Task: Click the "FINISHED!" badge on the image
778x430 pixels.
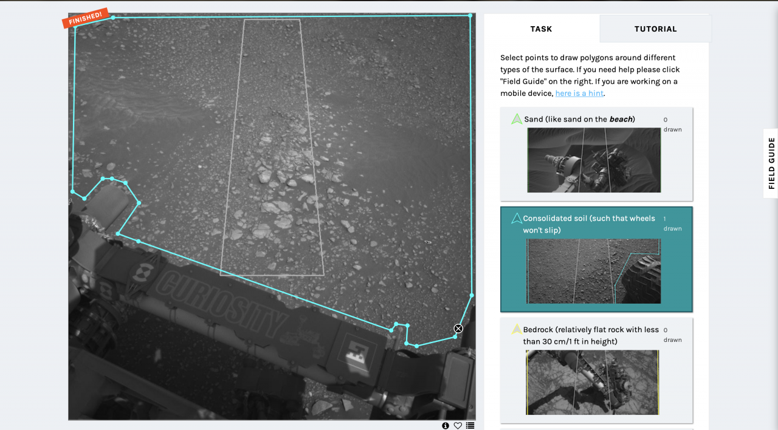Action: [85, 18]
